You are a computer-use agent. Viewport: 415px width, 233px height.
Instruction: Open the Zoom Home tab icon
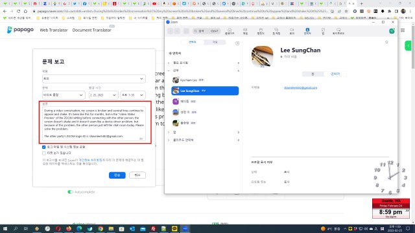click(x=230, y=31)
